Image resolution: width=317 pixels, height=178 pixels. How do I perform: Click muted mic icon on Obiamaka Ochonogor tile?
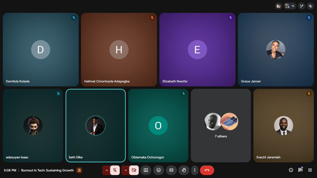184,94
